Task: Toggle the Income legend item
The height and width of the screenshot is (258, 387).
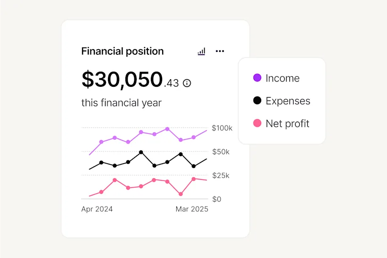Action: pos(276,78)
